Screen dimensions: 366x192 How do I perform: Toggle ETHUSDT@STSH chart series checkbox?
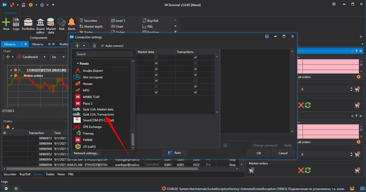[11, 70]
